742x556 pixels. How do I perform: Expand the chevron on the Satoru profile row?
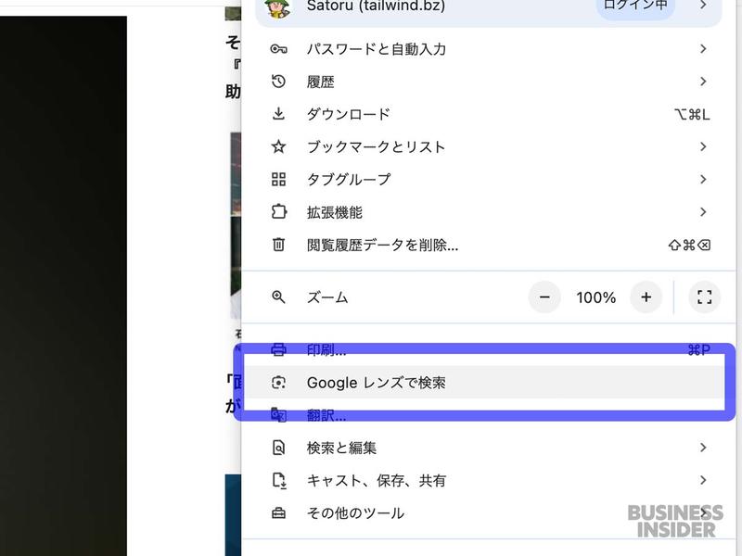pos(703,6)
